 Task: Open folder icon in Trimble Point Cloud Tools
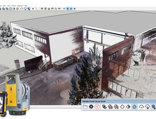point(85,107)
